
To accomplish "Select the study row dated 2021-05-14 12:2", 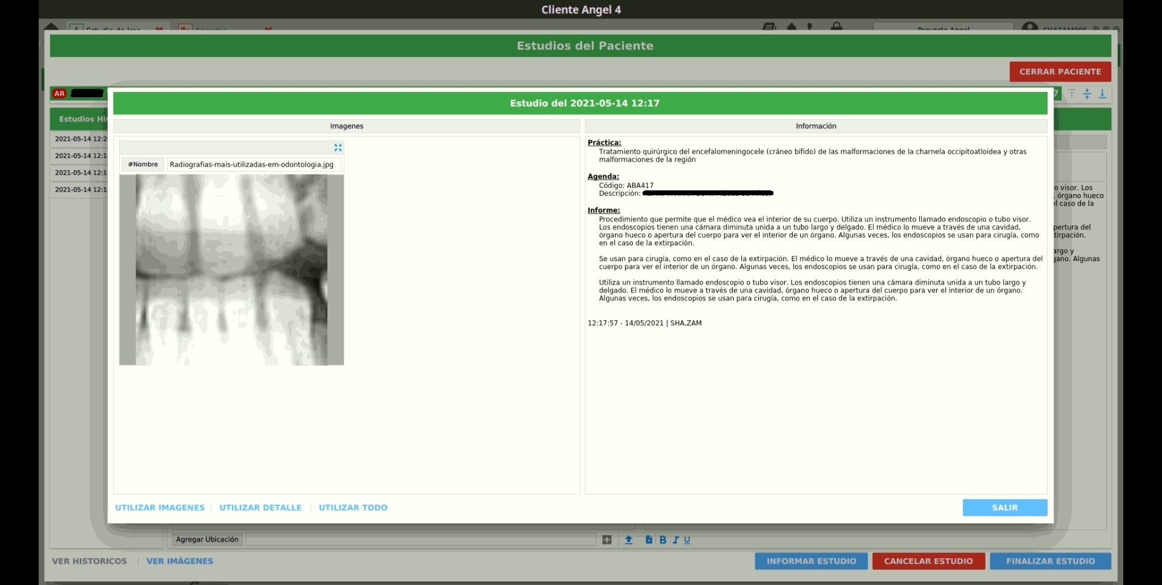I will coord(80,139).
